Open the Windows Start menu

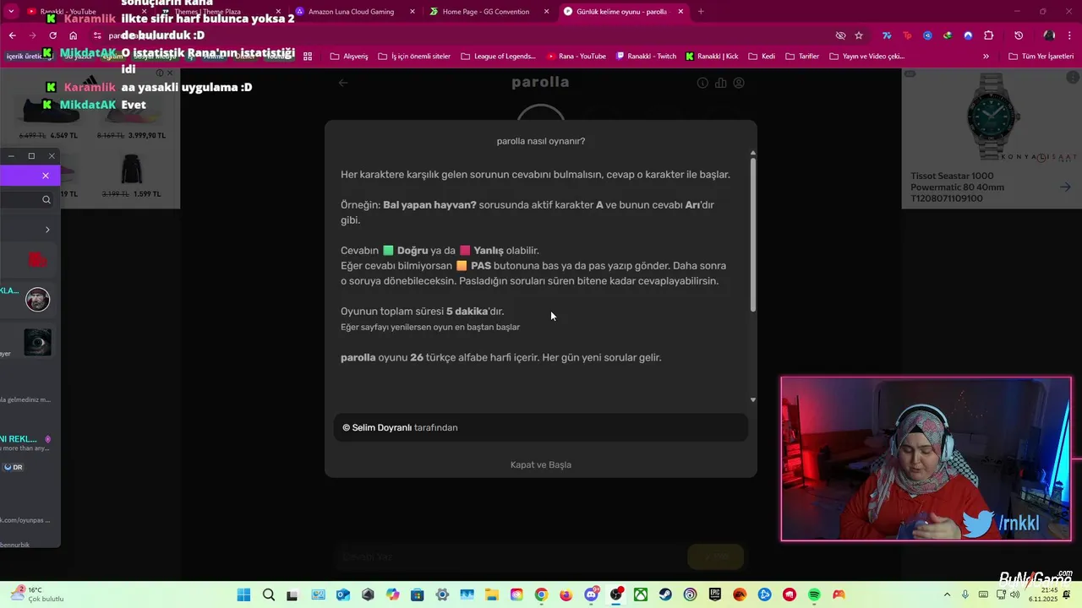click(243, 594)
